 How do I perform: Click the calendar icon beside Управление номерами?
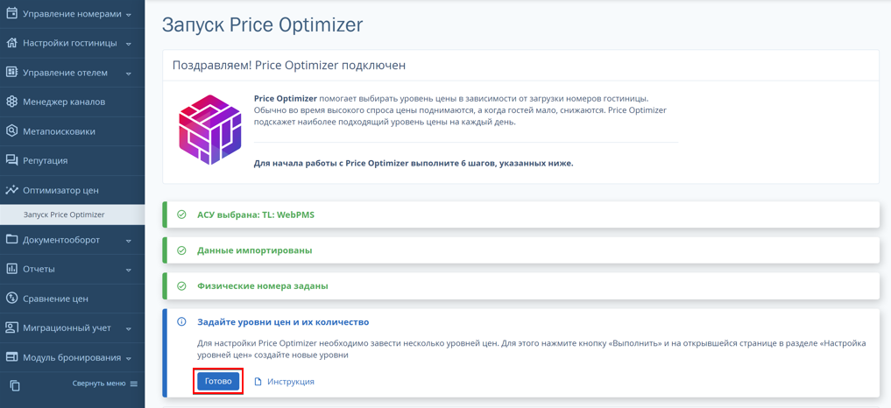(11, 14)
